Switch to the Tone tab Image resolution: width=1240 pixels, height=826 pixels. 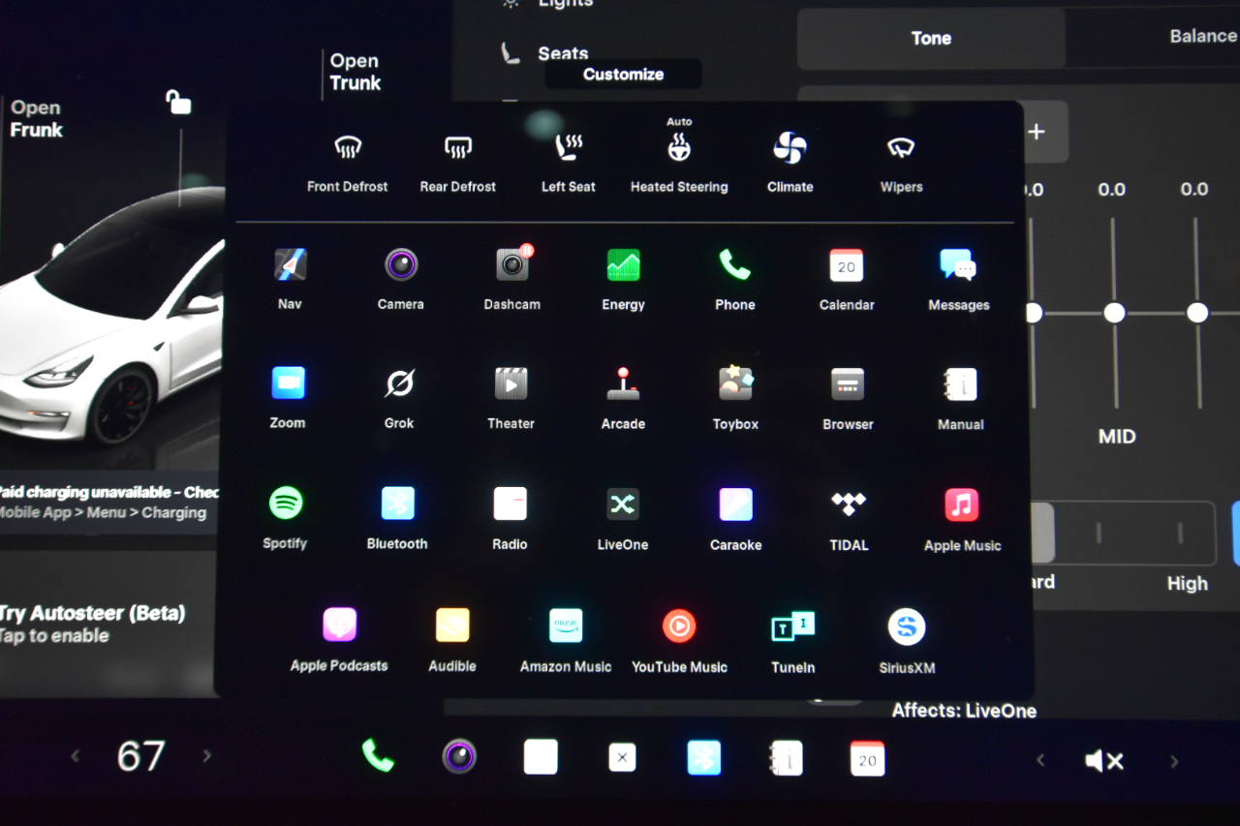point(931,39)
